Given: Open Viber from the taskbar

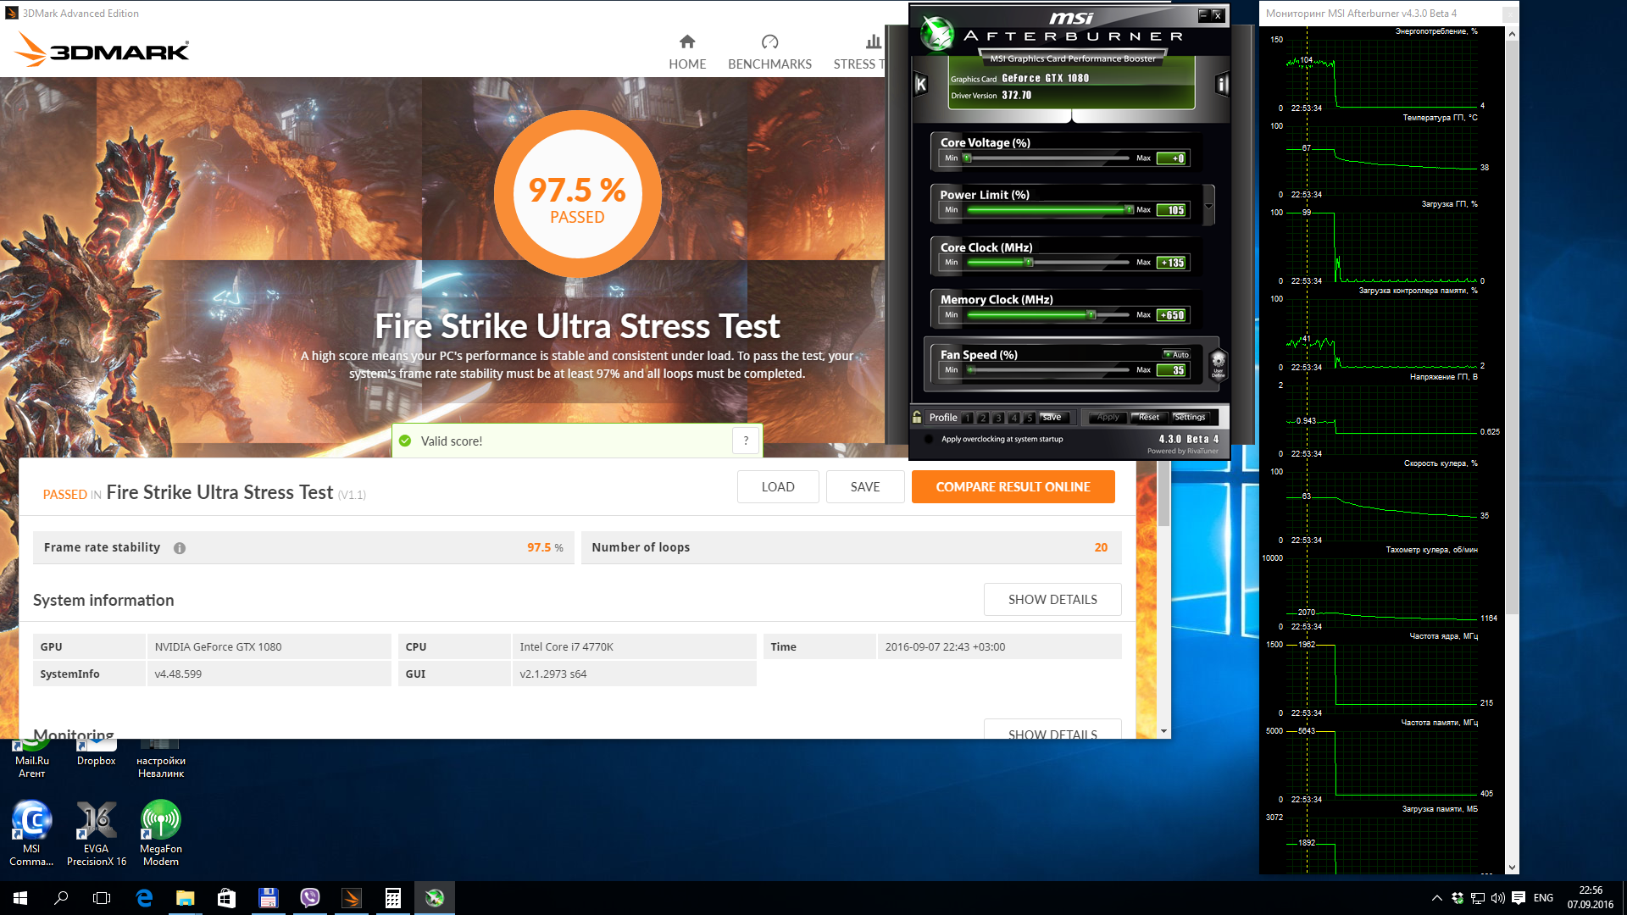Looking at the screenshot, I should point(310,898).
